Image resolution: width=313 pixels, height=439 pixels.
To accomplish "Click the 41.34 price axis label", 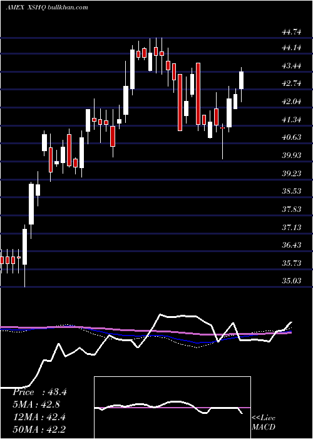I will tap(292, 120).
